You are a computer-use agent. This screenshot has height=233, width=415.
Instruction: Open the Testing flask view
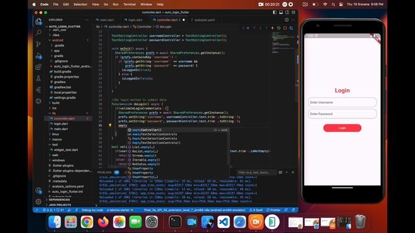coord(38,78)
